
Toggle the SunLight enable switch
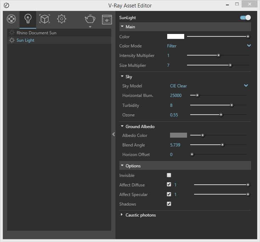tap(245, 18)
